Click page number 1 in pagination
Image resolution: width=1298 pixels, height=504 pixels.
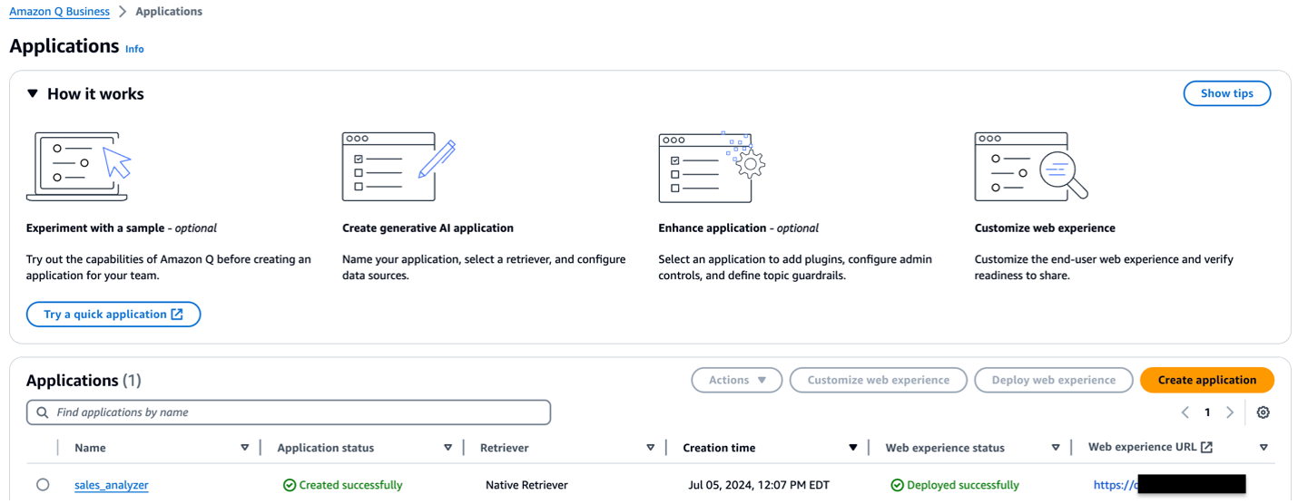1207,412
